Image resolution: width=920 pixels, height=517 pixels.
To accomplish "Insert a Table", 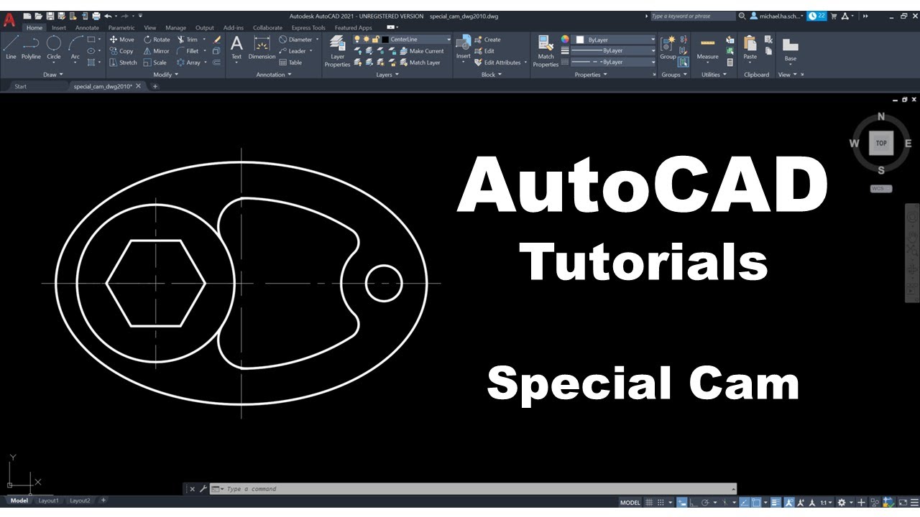I will point(290,62).
